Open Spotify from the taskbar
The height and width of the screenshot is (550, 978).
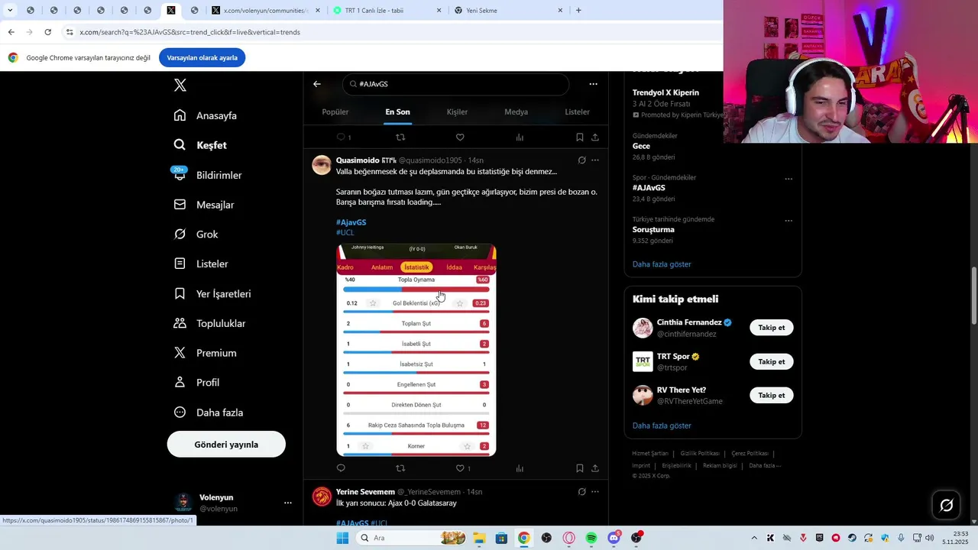(x=591, y=538)
